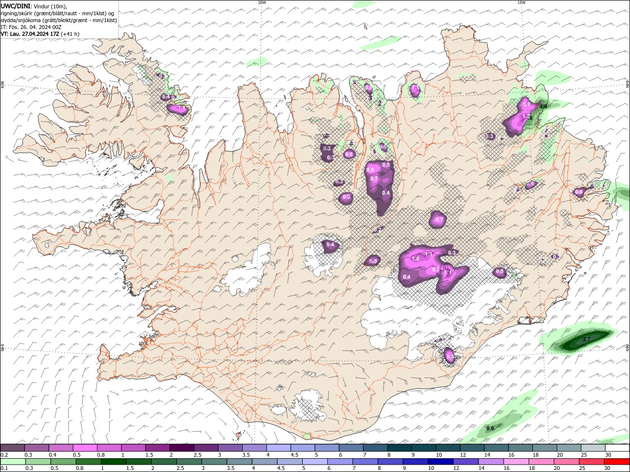Select the violet 14 swatch in lower rain legend

tap(491, 462)
